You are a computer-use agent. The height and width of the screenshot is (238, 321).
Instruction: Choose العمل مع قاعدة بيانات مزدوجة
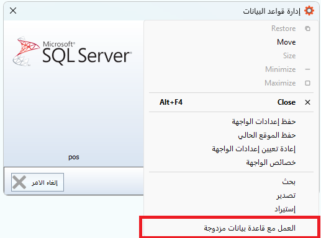pyautogui.click(x=230, y=228)
